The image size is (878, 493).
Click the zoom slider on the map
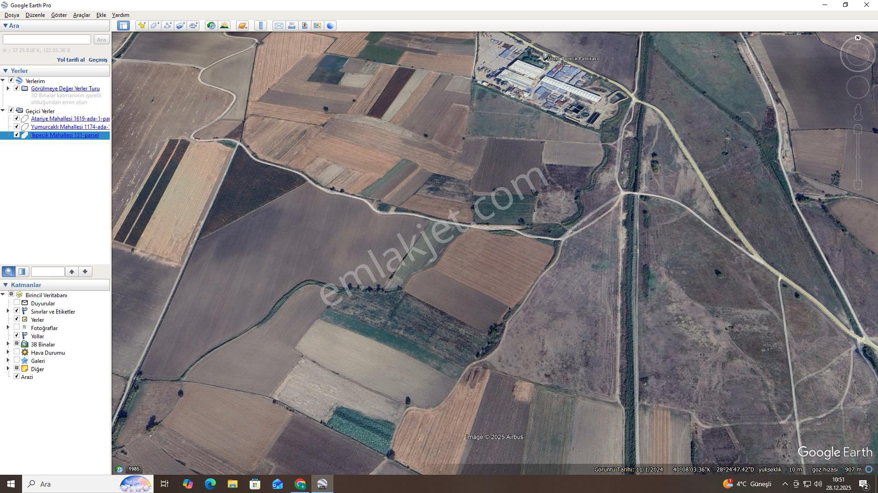[858, 157]
